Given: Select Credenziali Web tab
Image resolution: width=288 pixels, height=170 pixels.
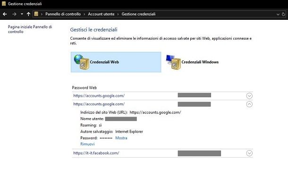Looking at the screenshot, I should coord(116,62).
